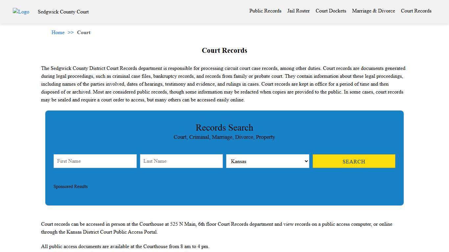
Task: Choose a state from the records search dropdown
Action: 267,161
